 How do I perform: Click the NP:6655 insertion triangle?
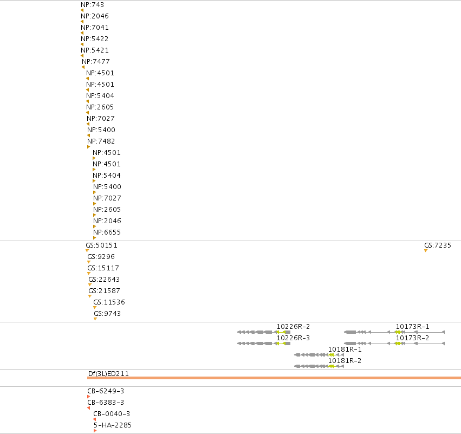coord(94,238)
